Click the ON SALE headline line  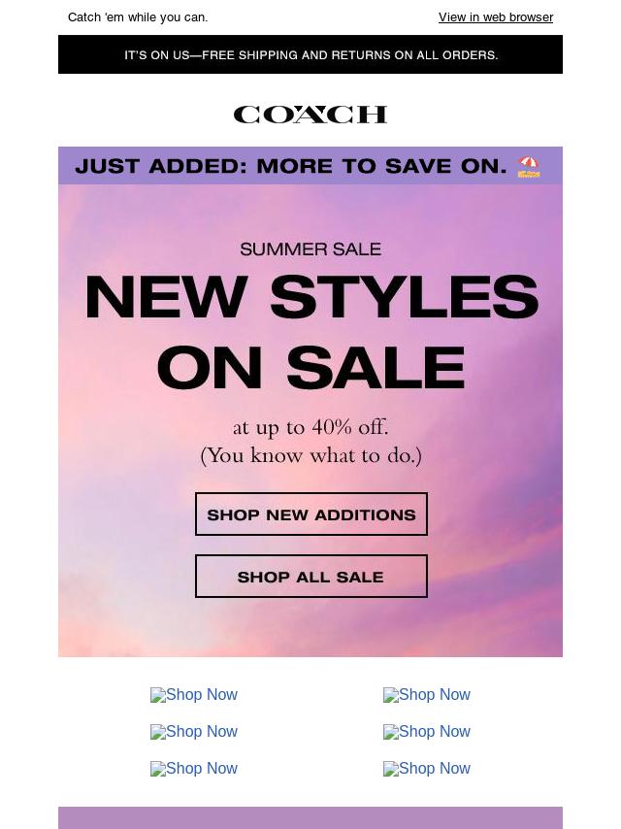pos(310,367)
